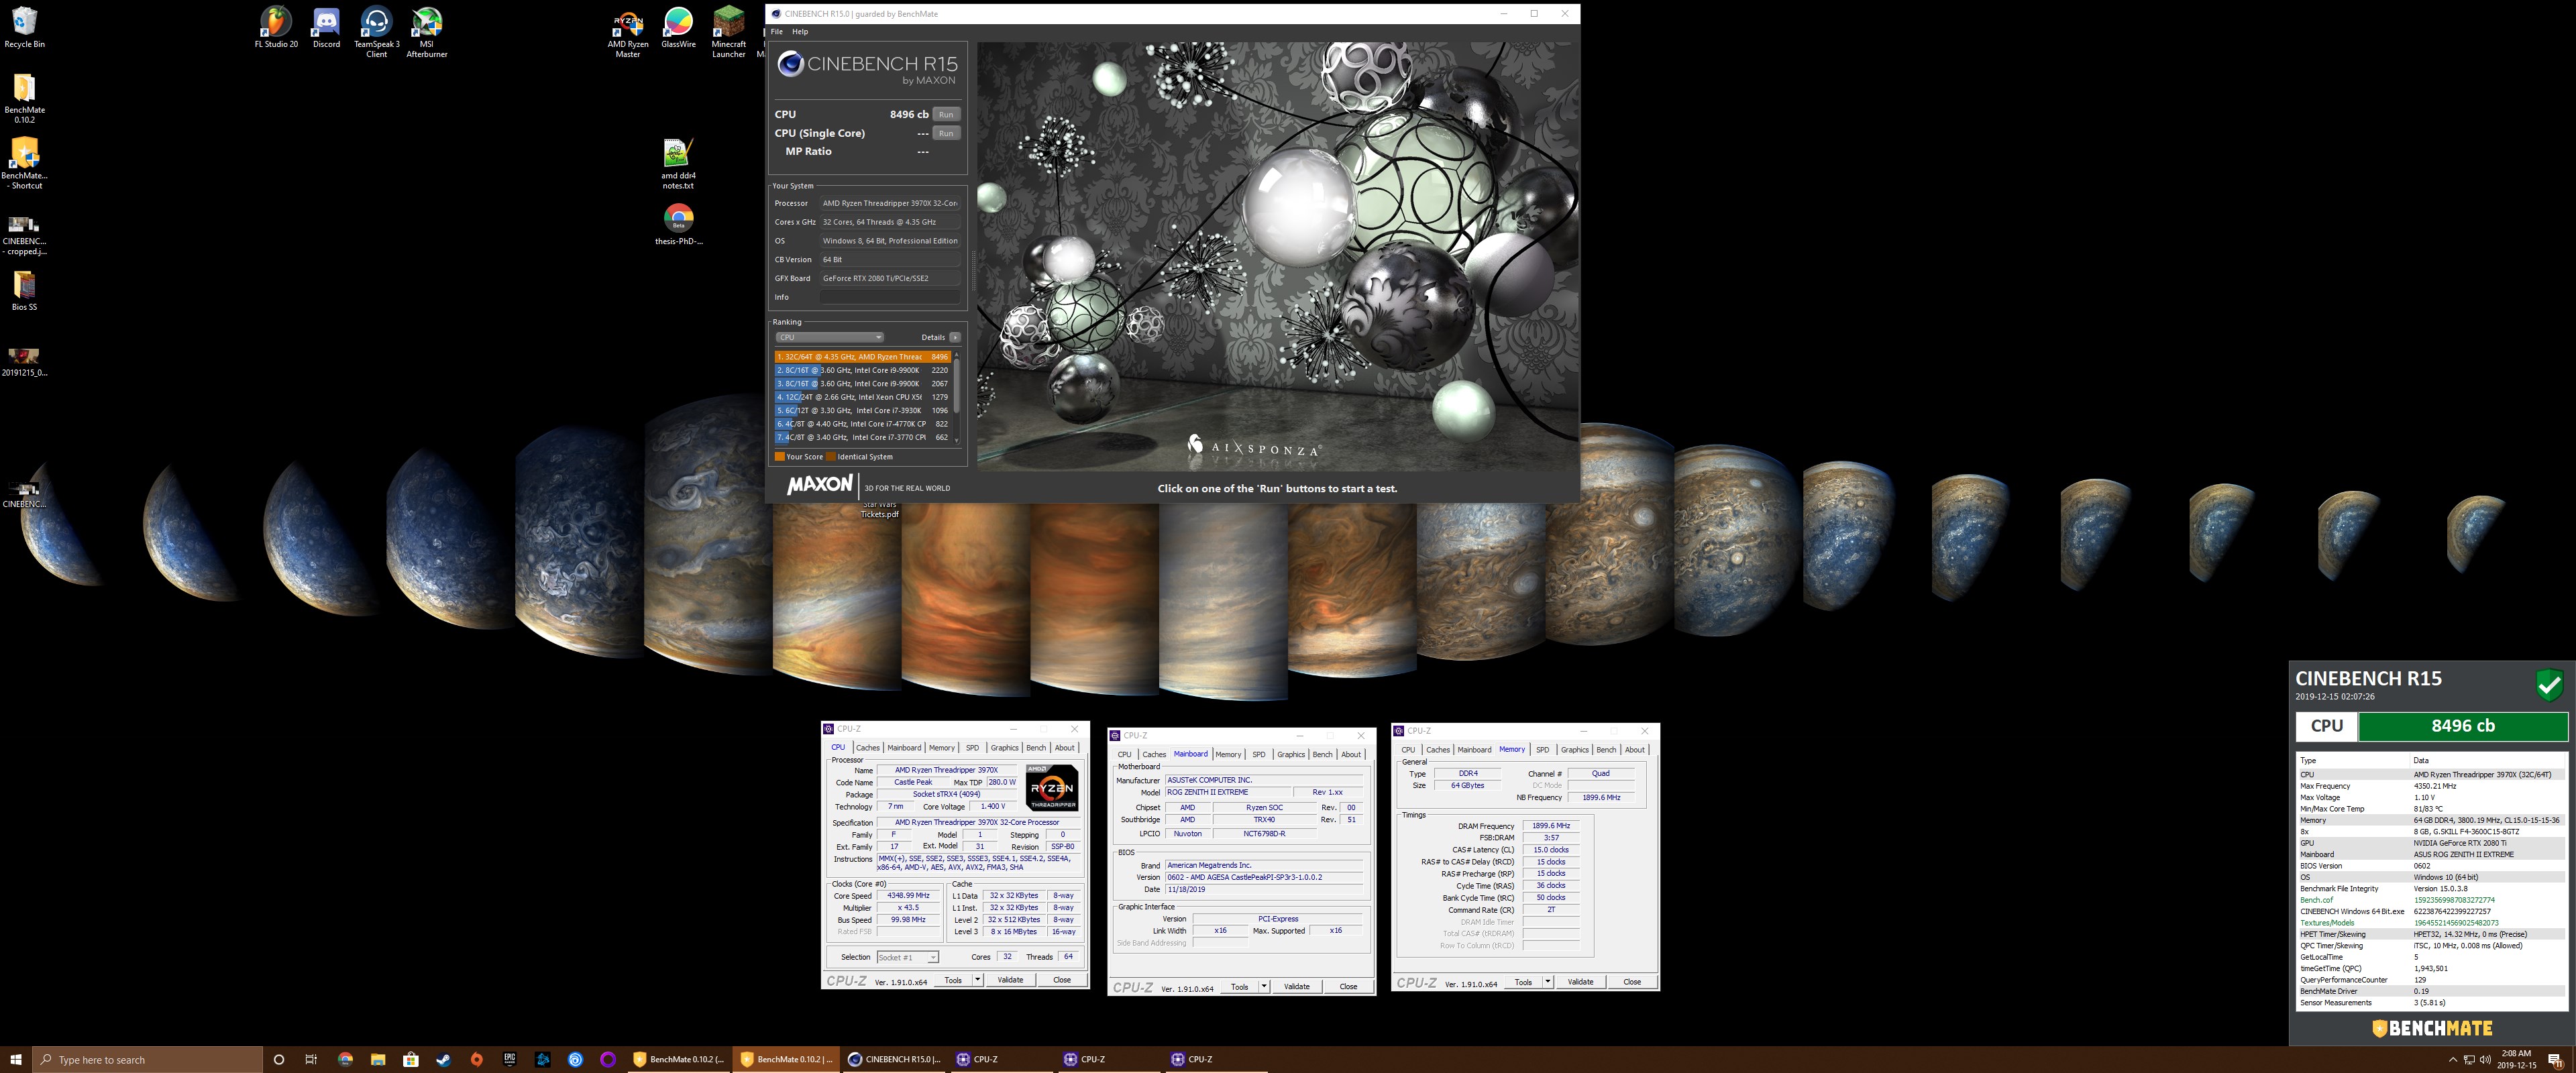Open BenchMate 0.10.2 folder icon

tap(24, 98)
